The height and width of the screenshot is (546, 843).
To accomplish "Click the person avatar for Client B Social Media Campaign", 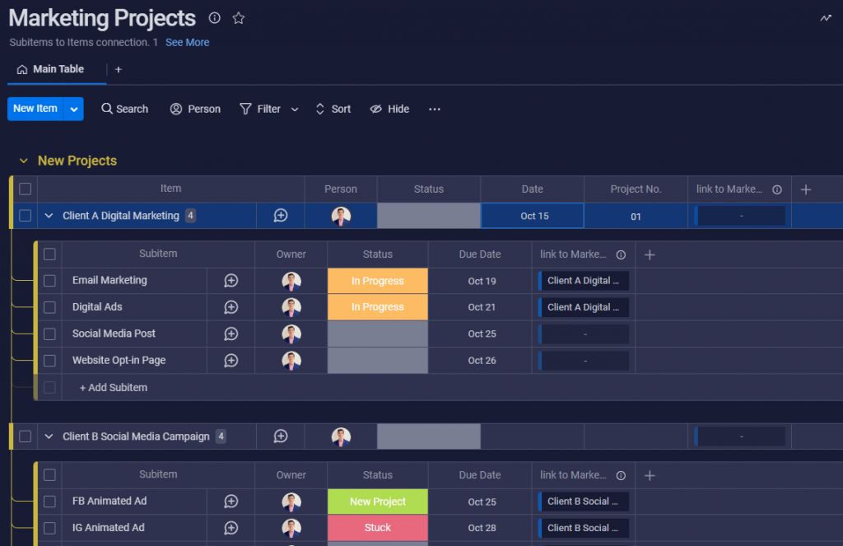I will coord(341,436).
